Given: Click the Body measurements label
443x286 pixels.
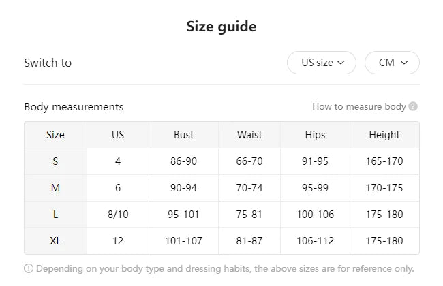Looking at the screenshot, I should click(x=74, y=107).
